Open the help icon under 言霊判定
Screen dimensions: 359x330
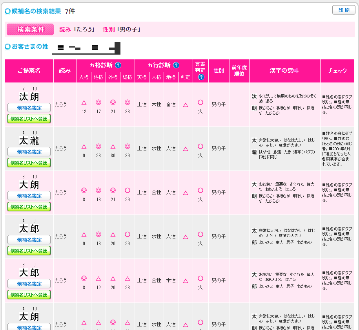click(201, 77)
